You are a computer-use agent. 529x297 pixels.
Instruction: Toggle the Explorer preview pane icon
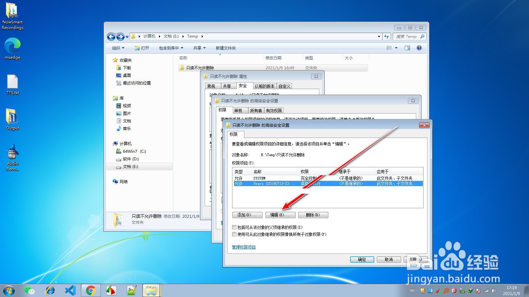pos(407,48)
